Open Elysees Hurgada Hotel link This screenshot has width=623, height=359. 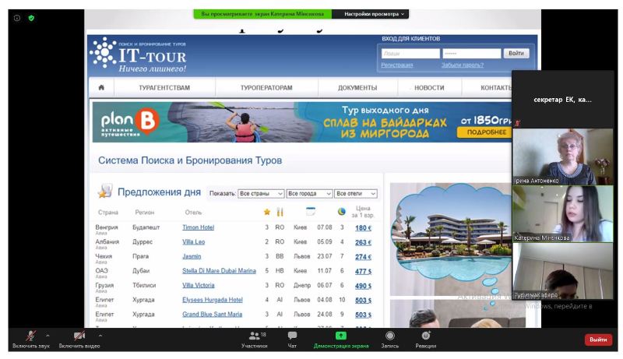[x=212, y=300]
